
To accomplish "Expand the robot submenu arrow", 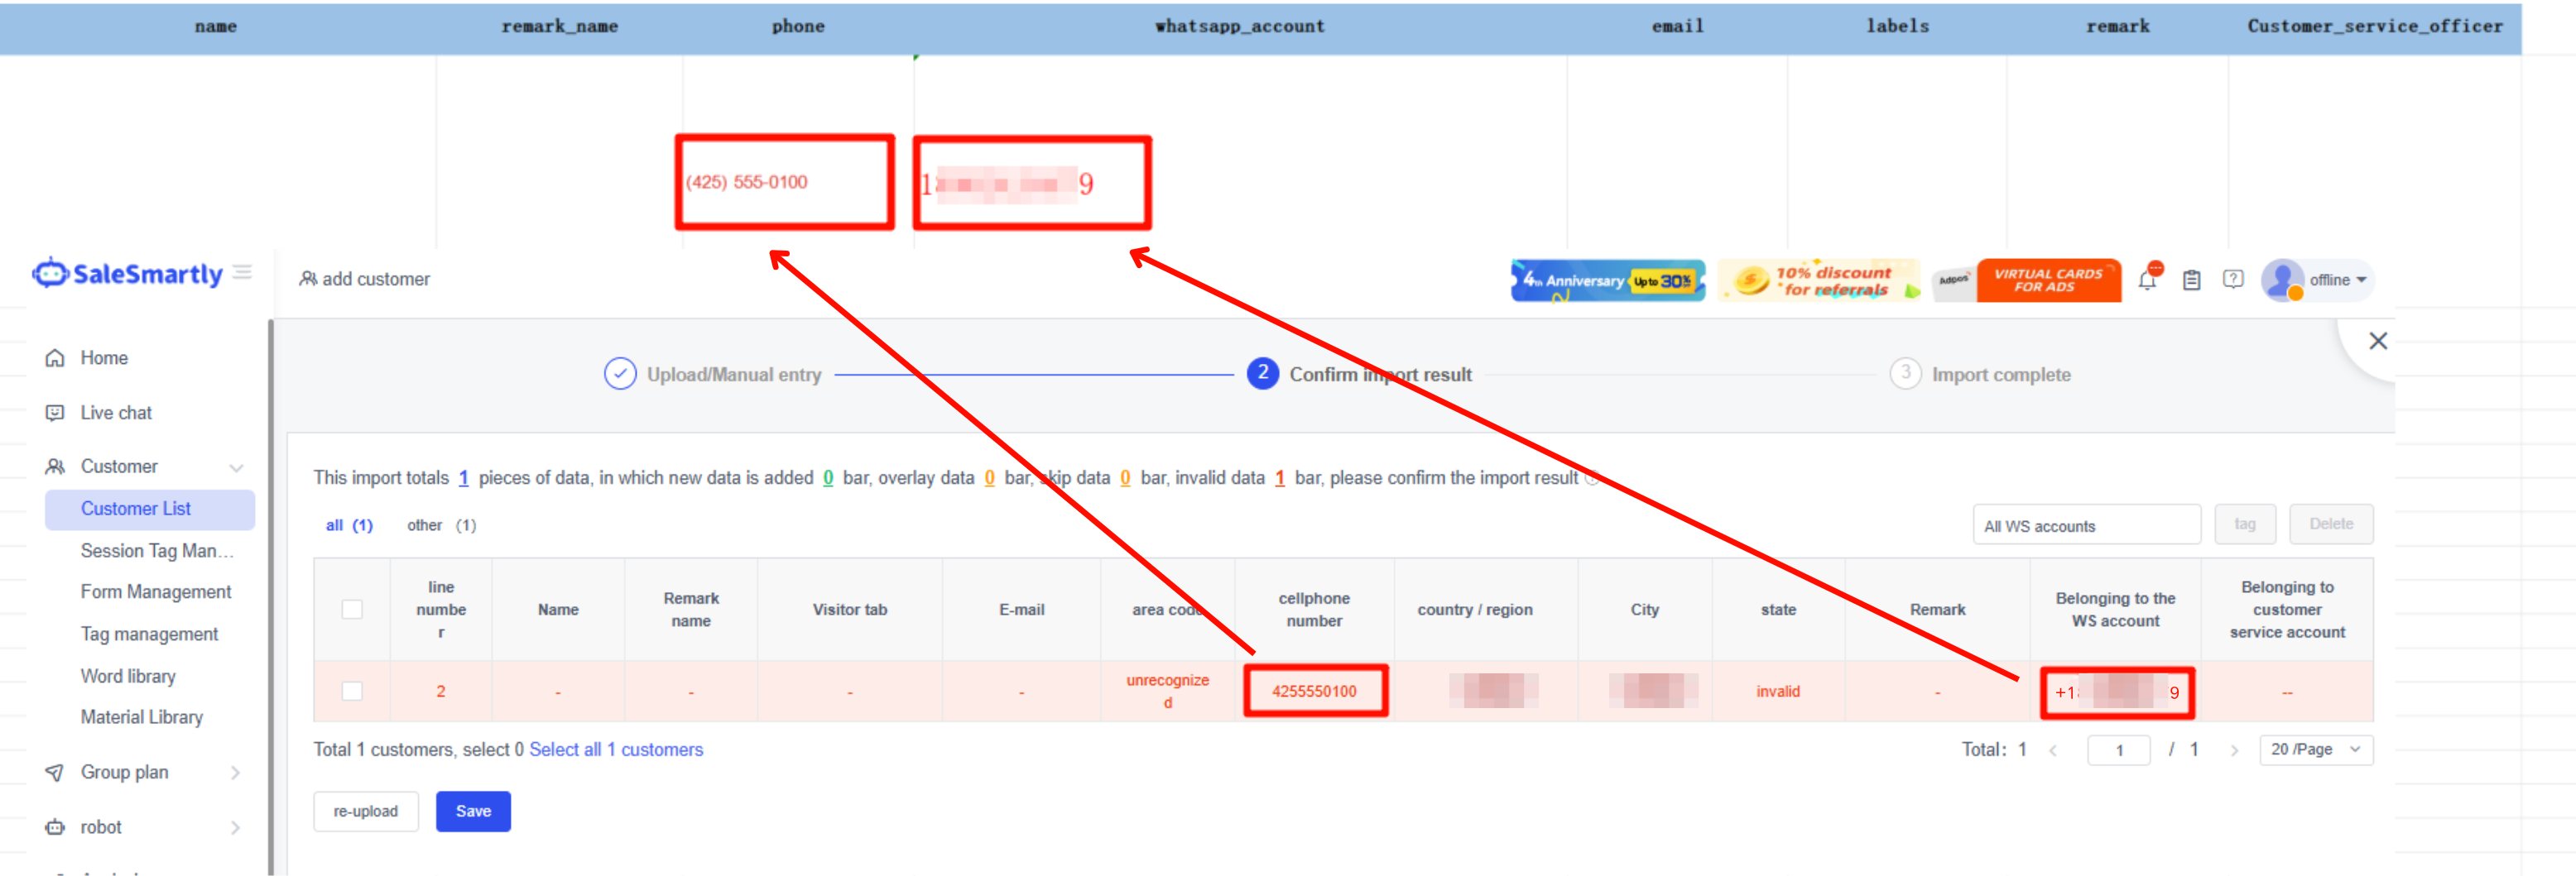I will (x=236, y=827).
